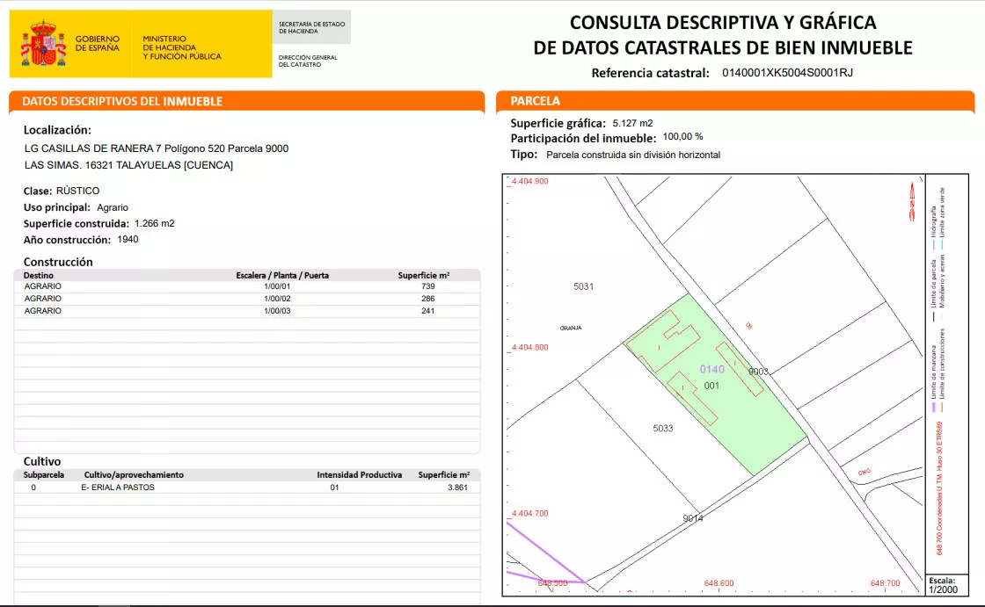Screen dimensions: 985x607
Task: Select the surface value '739'
Action: click(427, 286)
